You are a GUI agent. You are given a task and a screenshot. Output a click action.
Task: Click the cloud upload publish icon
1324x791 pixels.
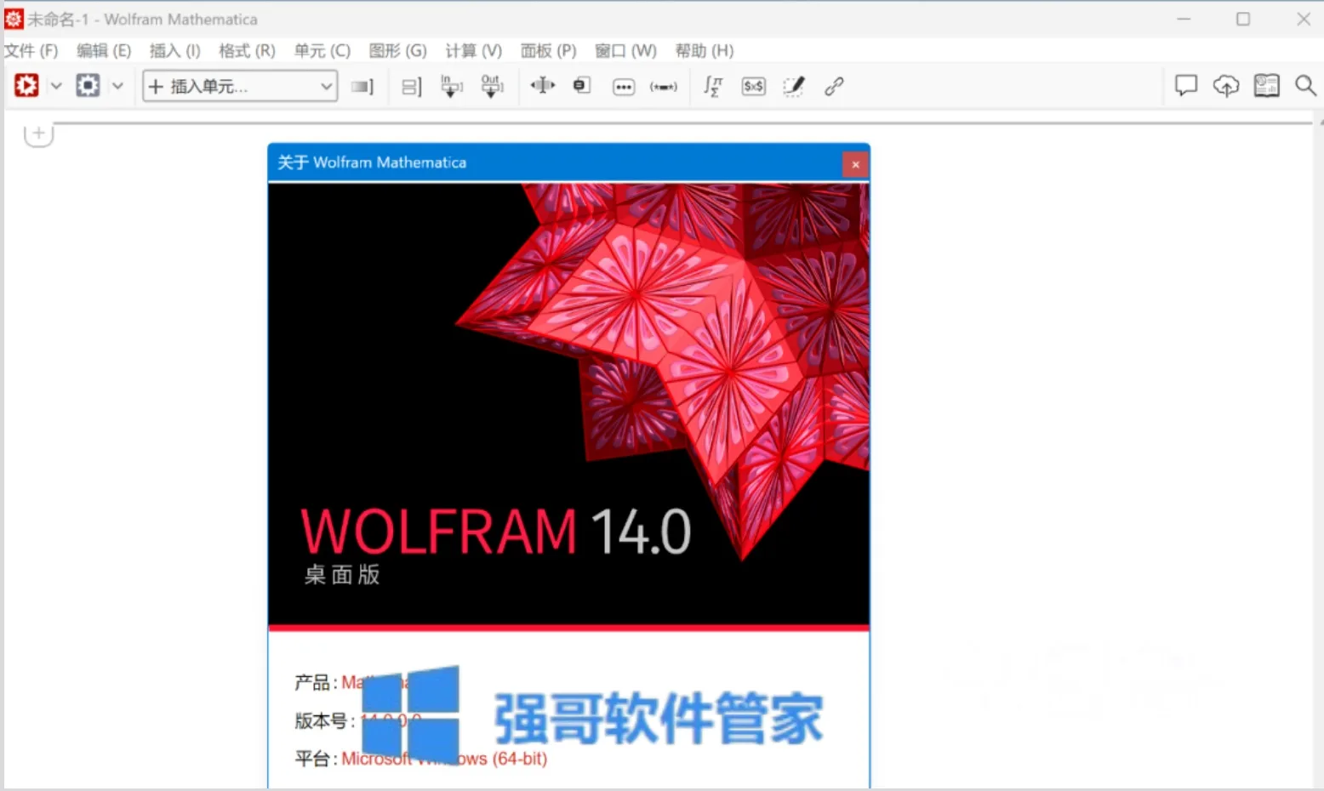(x=1226, y=85)
